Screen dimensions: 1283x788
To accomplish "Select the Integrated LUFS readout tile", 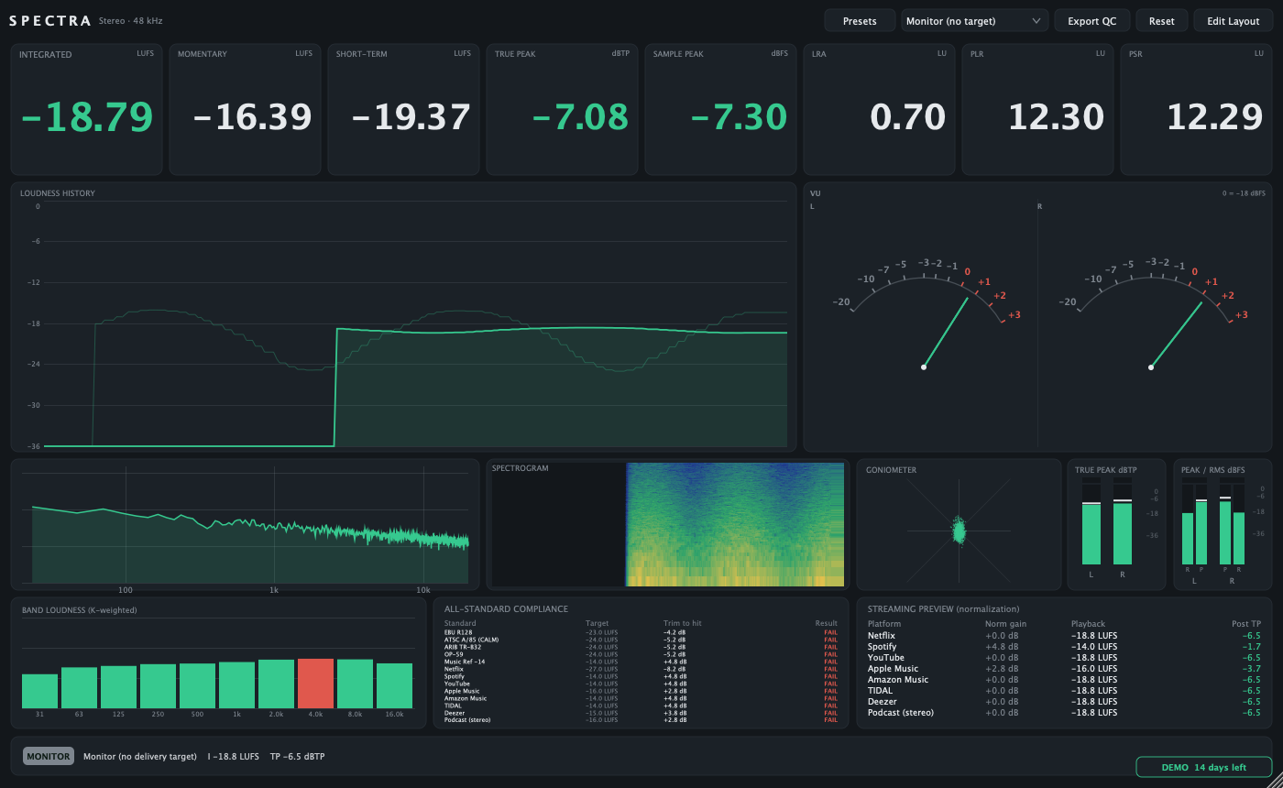I will tap(87, 109).
